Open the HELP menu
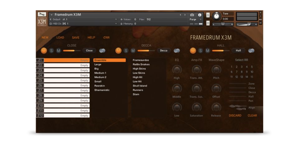The width and height of the screenshot is (299, 143). point(91,38)
